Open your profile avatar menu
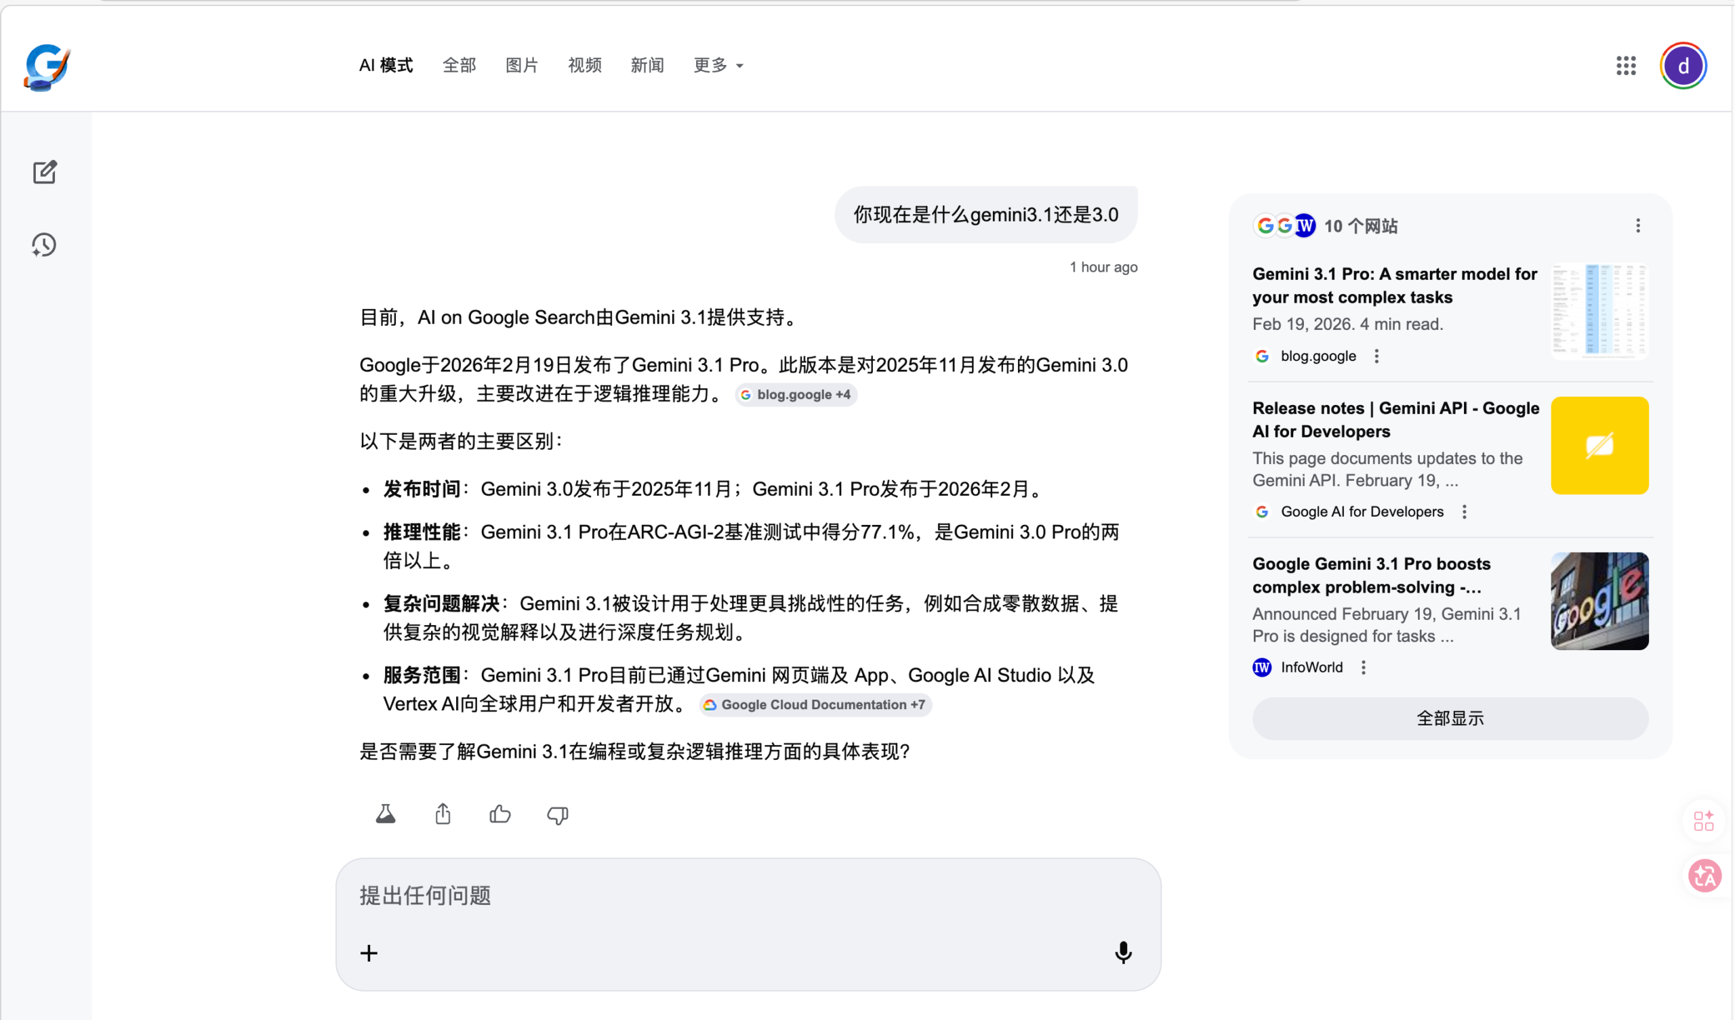The width and height of the screenshot is (1735, 1020). pos(1683,66)
